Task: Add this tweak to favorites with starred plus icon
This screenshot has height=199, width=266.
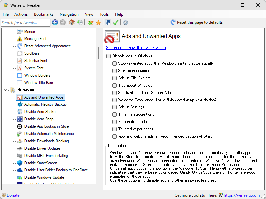Action: point(90,23)
